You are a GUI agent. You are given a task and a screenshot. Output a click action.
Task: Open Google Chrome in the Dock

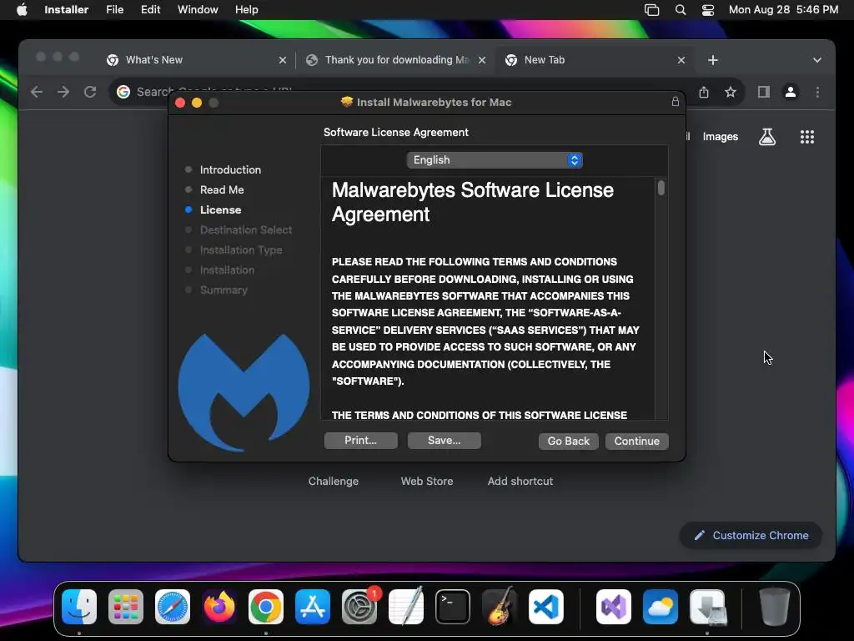point(266,607)
